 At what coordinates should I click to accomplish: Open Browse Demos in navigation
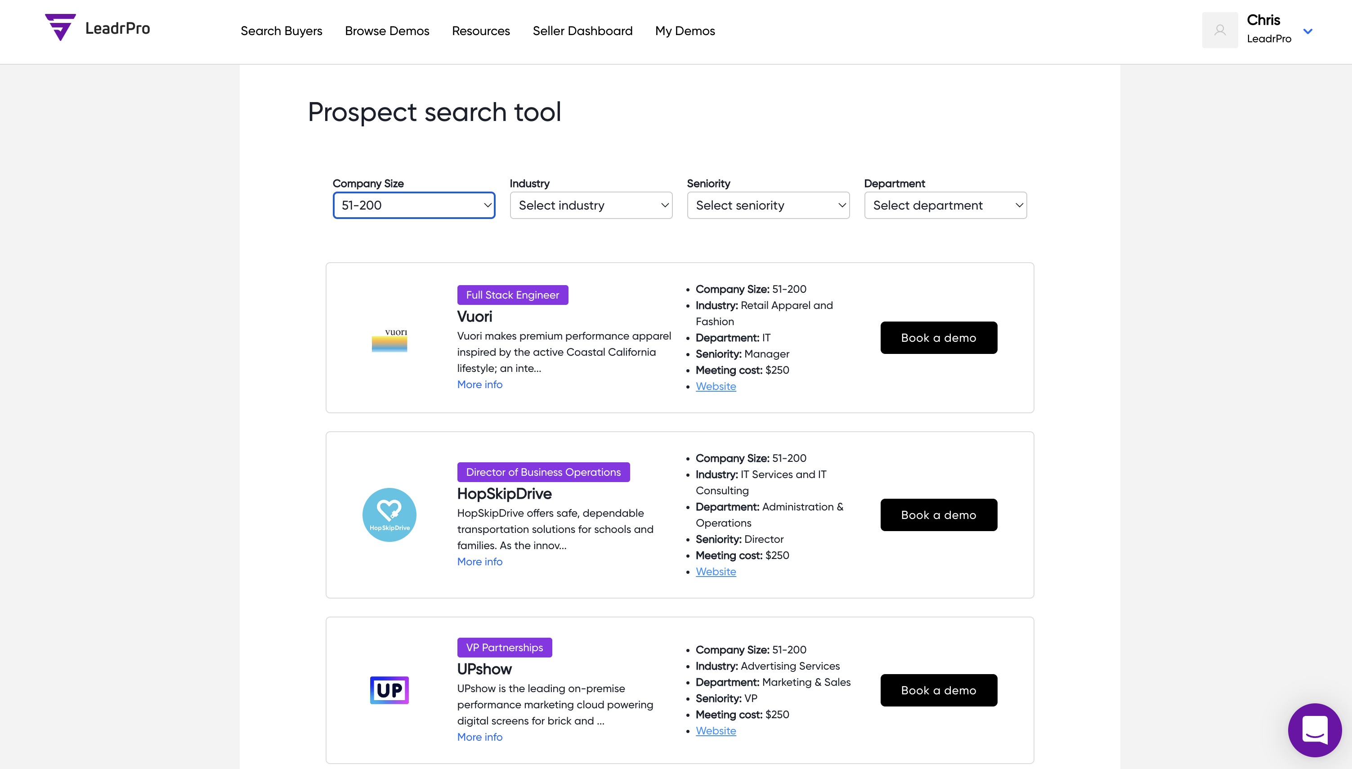(x=387, y=31)
